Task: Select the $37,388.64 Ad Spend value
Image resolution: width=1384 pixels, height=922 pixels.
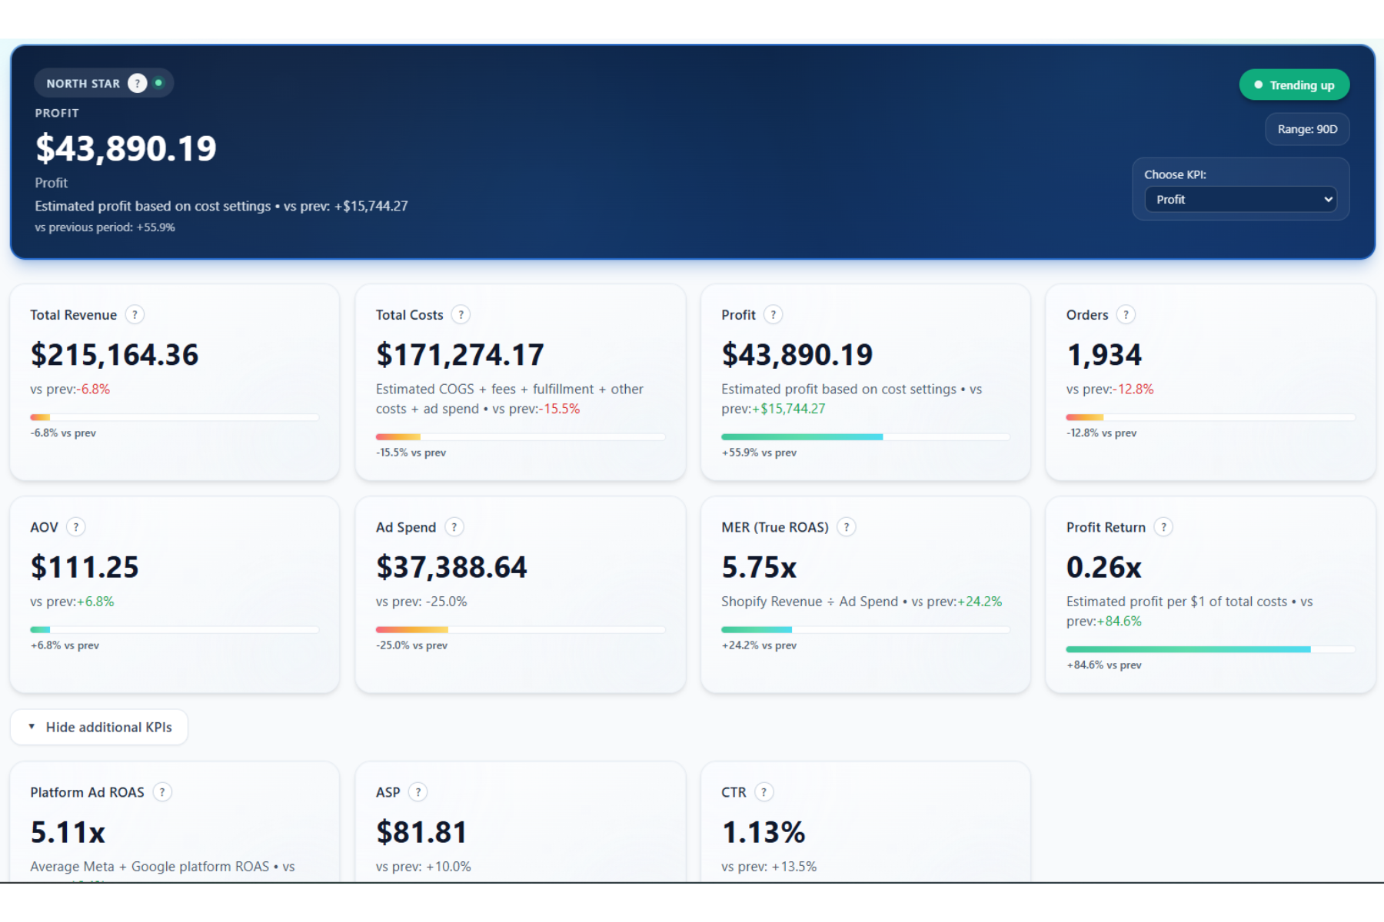Action: click(x=451, y=567)
